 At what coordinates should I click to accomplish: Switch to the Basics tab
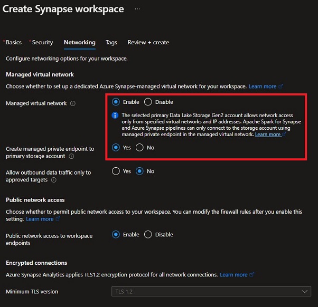[13, 42]
